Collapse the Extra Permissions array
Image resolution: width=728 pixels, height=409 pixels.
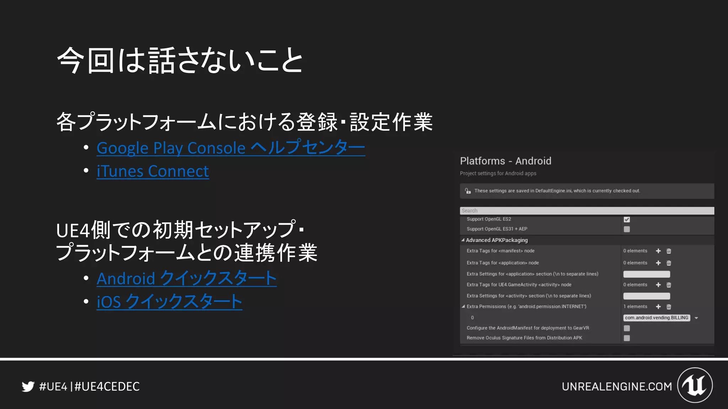coord(463,306)
